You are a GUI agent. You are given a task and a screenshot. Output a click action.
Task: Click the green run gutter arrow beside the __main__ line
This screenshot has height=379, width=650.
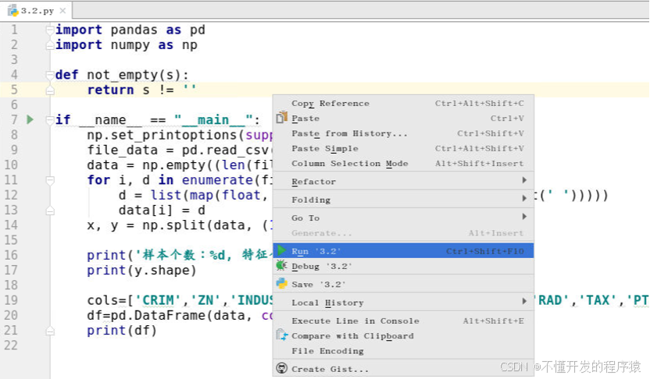[30, 120]
